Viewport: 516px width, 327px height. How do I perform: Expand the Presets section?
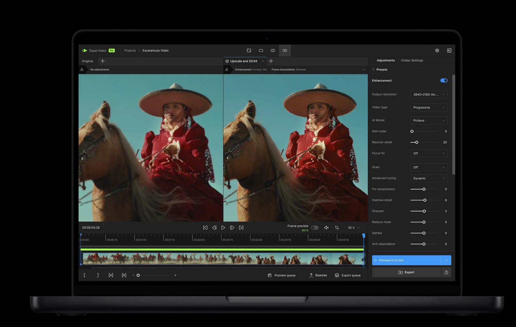[381, 69]
